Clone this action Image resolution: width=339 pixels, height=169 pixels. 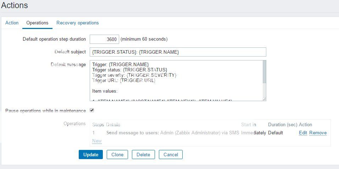[x=117, y=155]
